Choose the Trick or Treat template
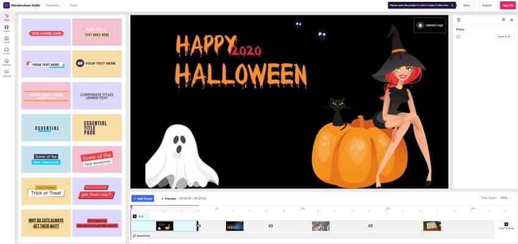 (46, 191)
